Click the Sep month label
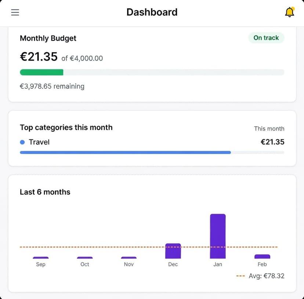The width and height of the screenshot is (304, 299). pos(40,264)
